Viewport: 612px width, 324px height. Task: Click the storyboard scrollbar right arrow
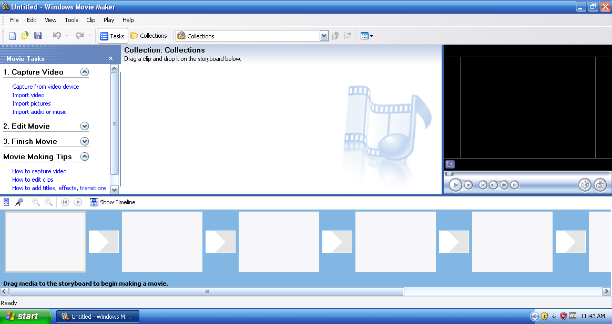tap(606, 291)
